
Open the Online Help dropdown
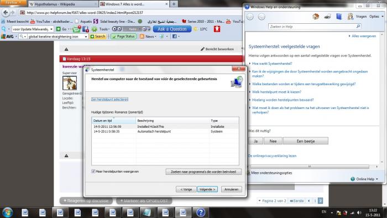click(x=364, y=179)
